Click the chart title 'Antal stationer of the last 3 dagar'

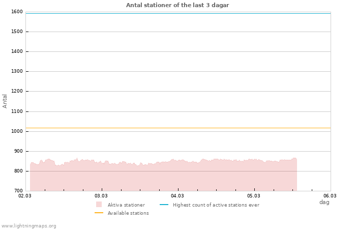(177, 5)
